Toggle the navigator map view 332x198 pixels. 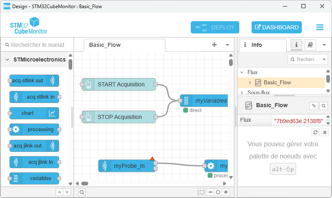(201, 192)
